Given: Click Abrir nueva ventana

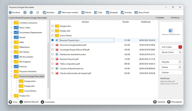Looking at the screenshot, I should point(68,12).
